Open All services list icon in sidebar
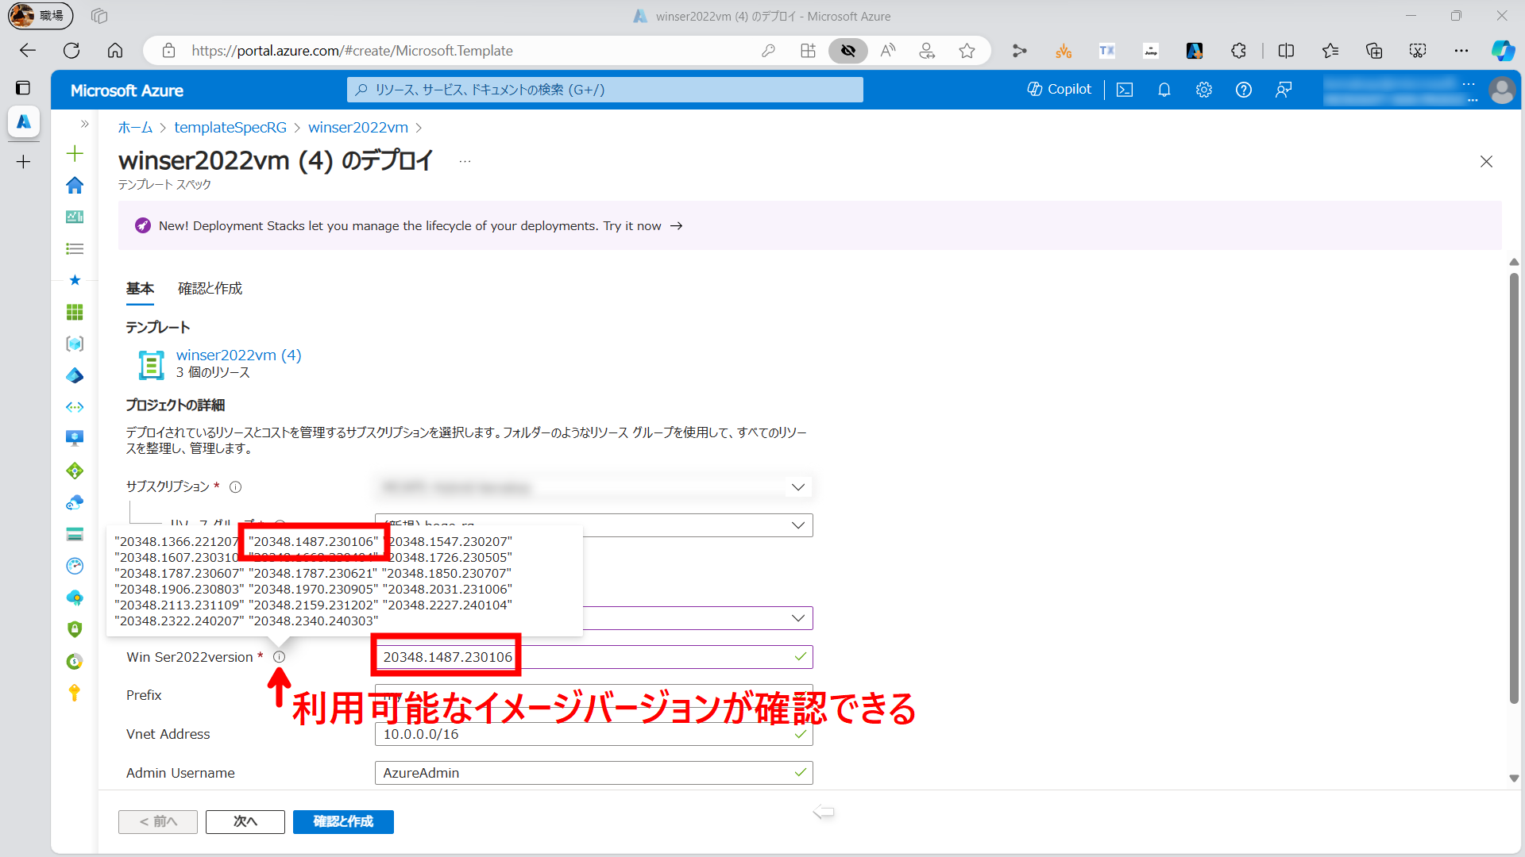Viewport: 1525px width, 857px height. 75,248
